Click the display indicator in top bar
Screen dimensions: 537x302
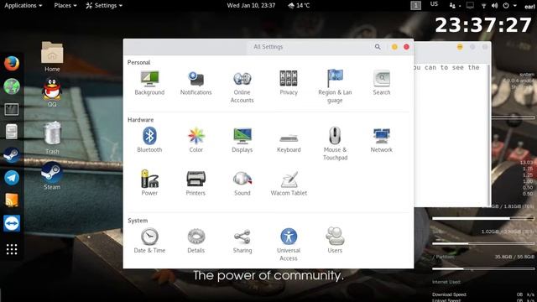click(x=470, y=6)
